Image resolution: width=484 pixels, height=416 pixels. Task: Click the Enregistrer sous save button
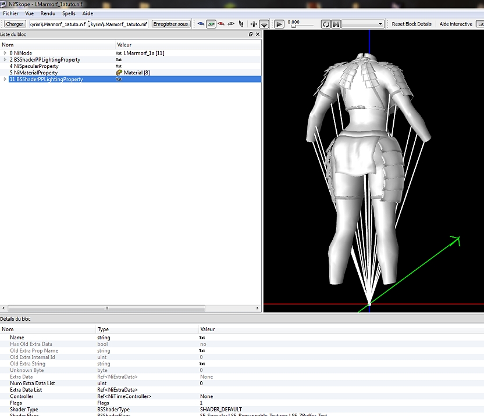(x=170, y=24)
